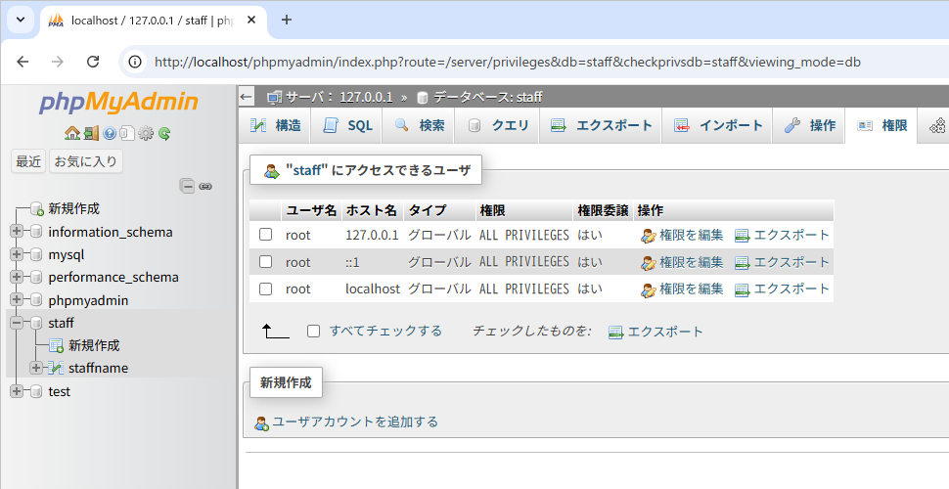Click 新規作成 at top of tree
Image resolution: width=949 pixels, height=489 pixels.
click(73, 208)
